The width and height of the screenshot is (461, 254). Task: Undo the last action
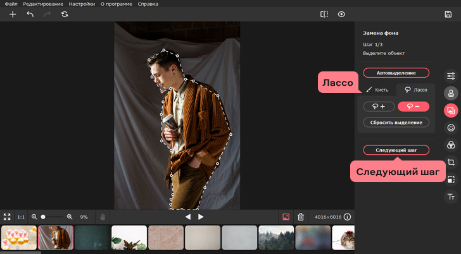tap(30, 14)
